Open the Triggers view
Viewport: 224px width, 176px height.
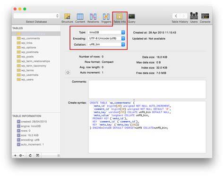point(106,18)
